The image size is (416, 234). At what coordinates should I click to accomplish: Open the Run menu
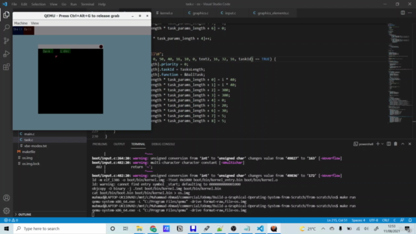tap(73, 5)
